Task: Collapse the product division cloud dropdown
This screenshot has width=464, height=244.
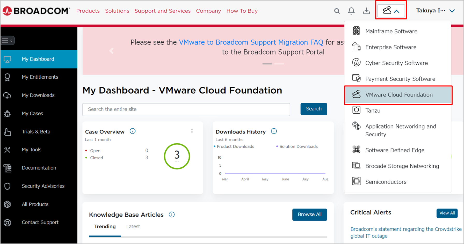Action: tap(391, 11)
